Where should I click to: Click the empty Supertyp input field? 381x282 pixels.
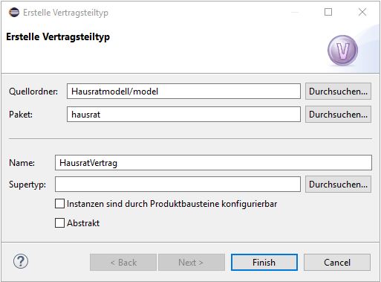click(178, 185)
